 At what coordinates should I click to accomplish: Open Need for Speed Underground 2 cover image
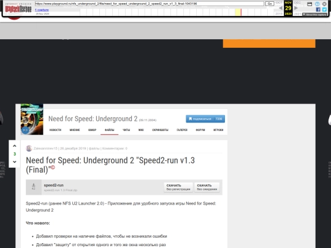click(32, 119)
